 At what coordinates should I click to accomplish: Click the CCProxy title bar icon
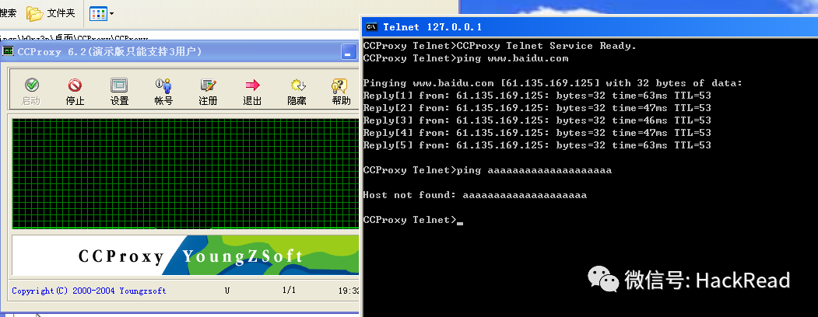point(9,51)
